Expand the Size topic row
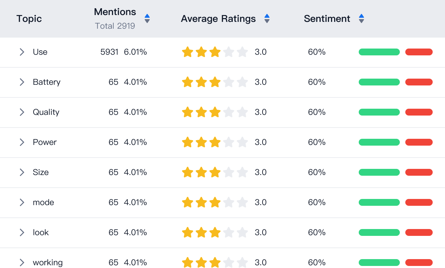The height and width of the screenshot is (268, 445). pyautogui.click(x=22, y=172)
